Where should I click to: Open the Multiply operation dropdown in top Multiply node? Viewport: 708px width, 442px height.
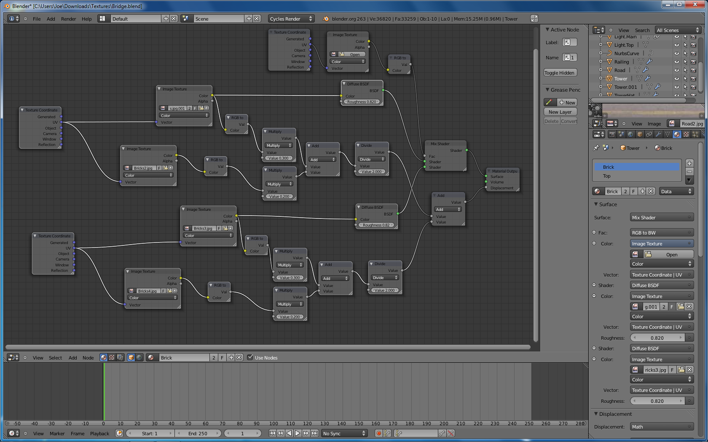tap(279, 146)
